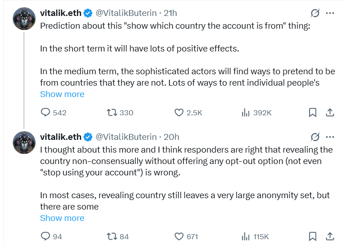The height and width of the screenshot is (246, 342).
Task: View analytics showing 115K views
Action: 245,236
